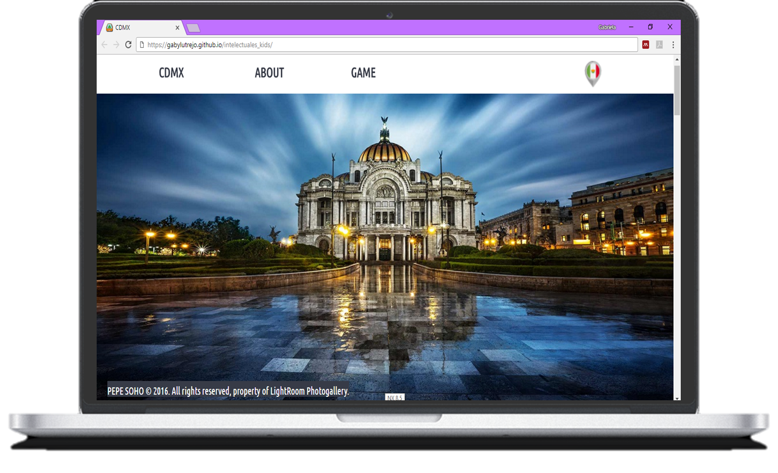Click the browser Forward arrow

[116, 45]
